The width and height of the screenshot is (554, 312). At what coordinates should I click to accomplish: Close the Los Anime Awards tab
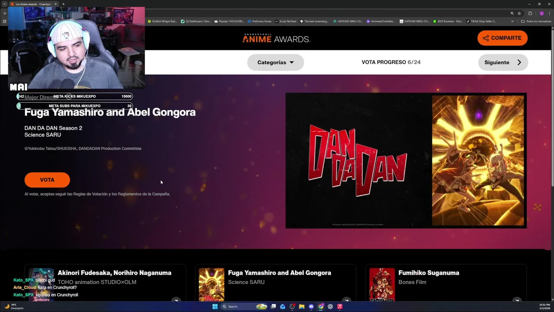[55, 4]
